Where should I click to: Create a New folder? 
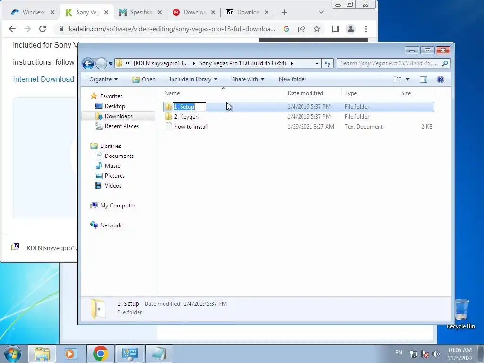293,79
